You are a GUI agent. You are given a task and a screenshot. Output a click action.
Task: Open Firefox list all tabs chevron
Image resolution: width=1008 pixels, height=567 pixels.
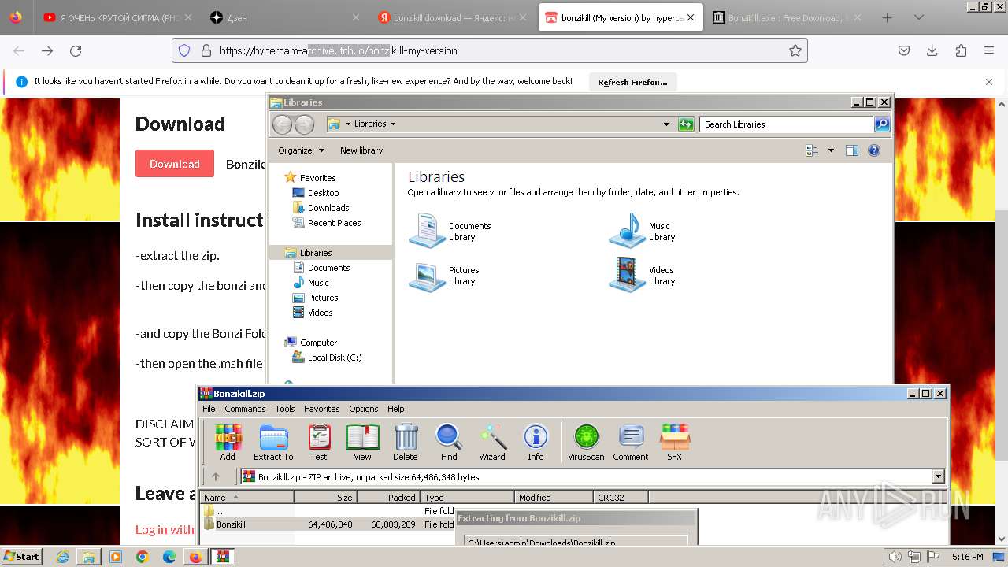point(918,17)
